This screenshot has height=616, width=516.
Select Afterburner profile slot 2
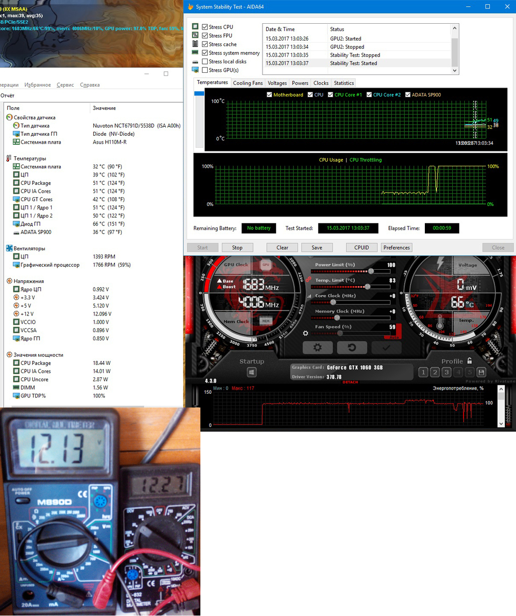point(435,372)
